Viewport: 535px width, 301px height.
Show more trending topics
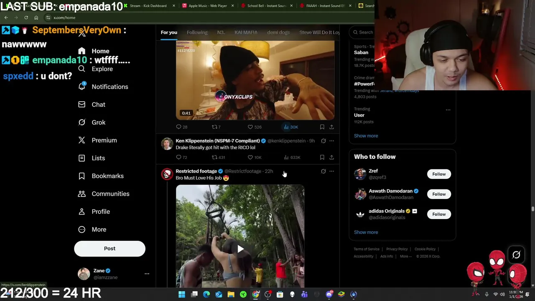click(366, 136)
